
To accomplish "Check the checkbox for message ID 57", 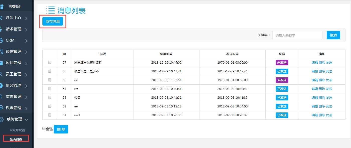I will pos(50,62).
